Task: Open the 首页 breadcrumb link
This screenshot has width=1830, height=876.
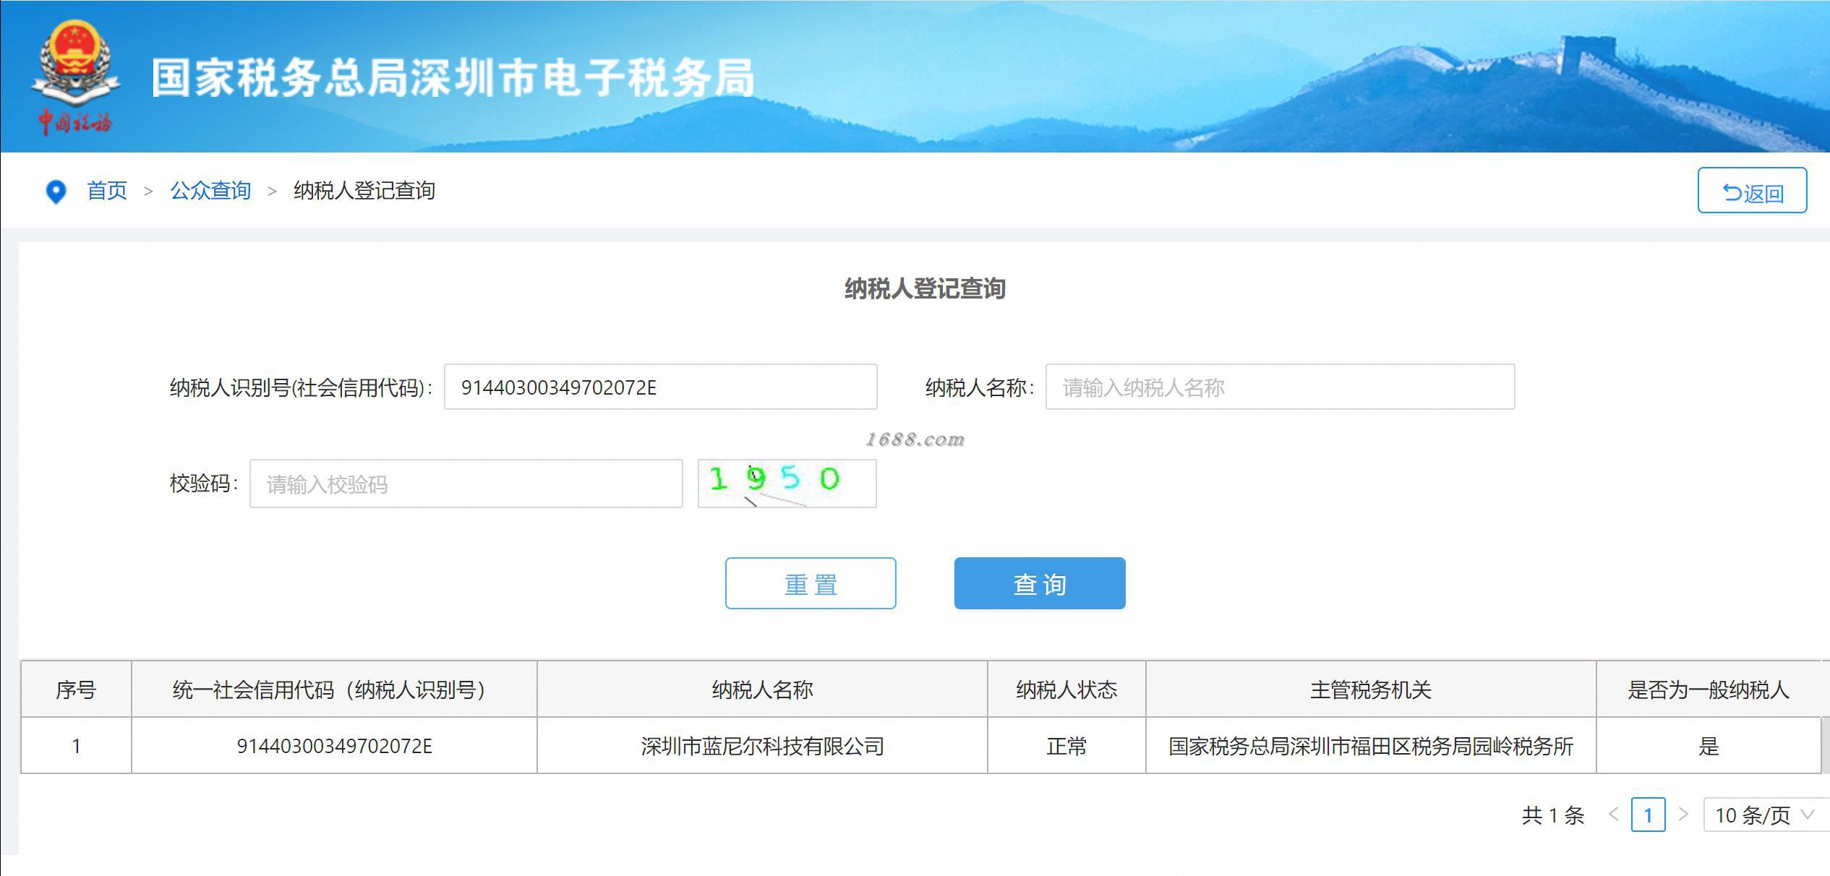Action: point(107,191)
